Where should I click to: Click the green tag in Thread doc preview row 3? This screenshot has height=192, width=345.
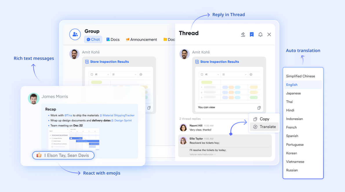pos(254,97)
